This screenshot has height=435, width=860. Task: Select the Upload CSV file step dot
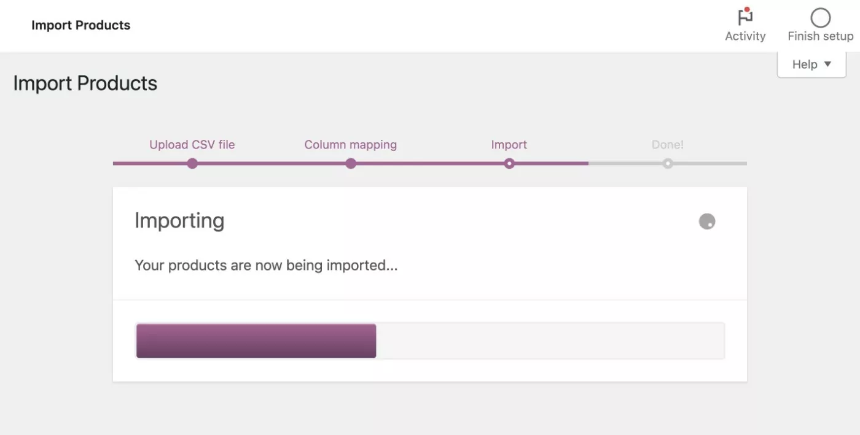192,164
